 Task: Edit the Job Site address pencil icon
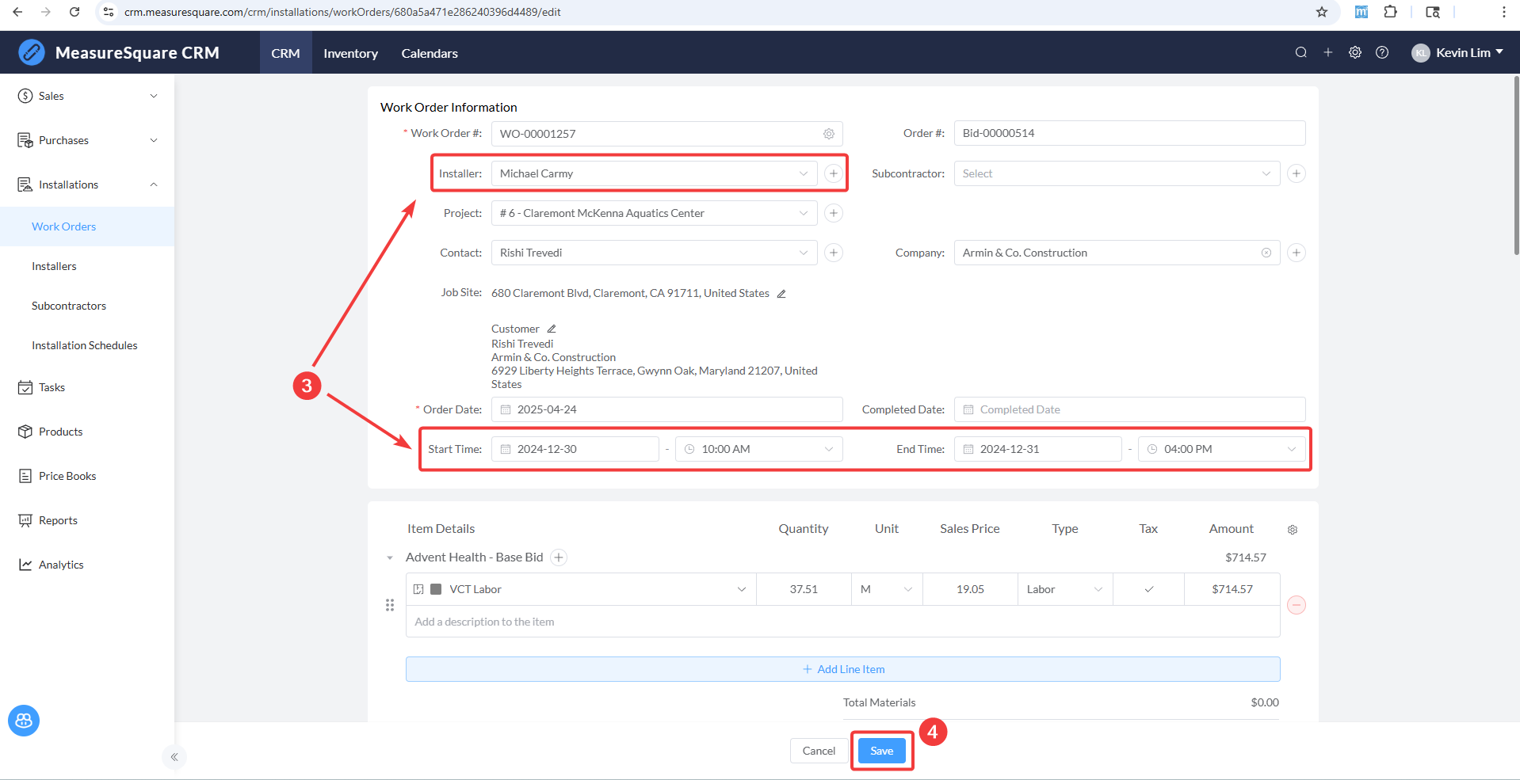coord(781,294)
